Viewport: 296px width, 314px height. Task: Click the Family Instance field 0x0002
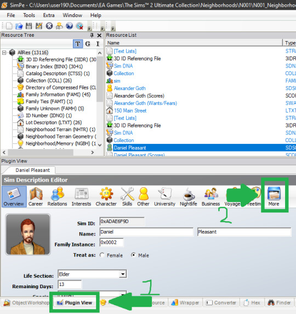tap(111, 242)
